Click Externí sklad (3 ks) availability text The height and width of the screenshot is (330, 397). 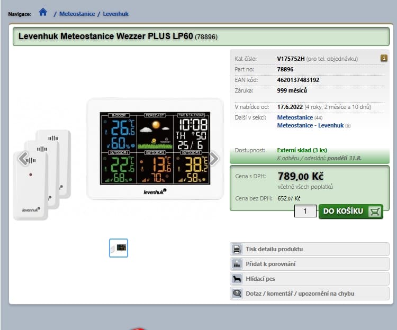click(x=302, y=150)
